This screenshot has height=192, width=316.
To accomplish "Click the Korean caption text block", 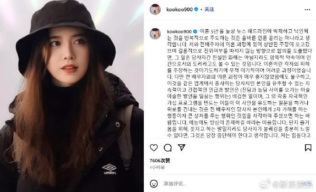I will [240, 83].
